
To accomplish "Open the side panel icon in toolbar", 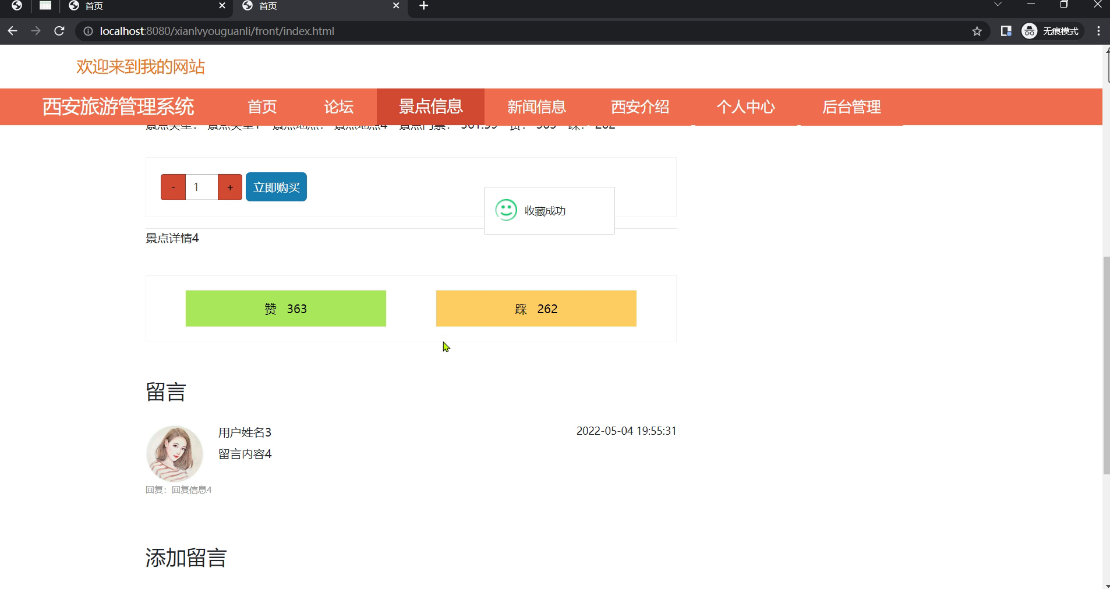I will coord(1006,31).
